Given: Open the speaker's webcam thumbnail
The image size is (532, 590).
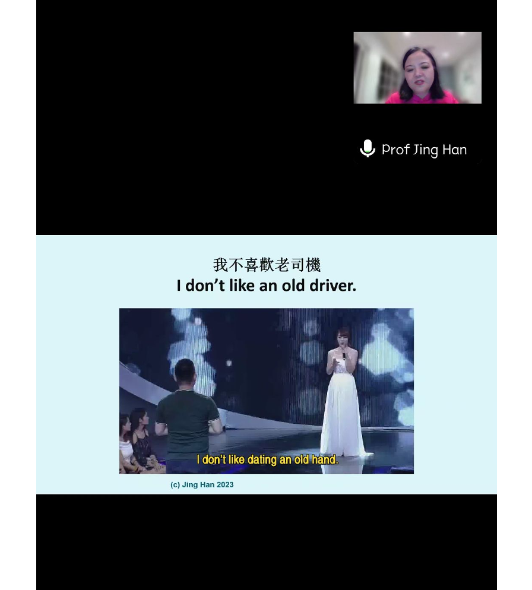Looking at the screenshot, I should tap(417, 68).
